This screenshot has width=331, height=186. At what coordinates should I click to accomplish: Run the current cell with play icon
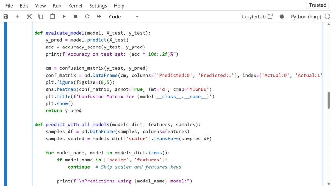pyautogui.click(x=64, y=16)
